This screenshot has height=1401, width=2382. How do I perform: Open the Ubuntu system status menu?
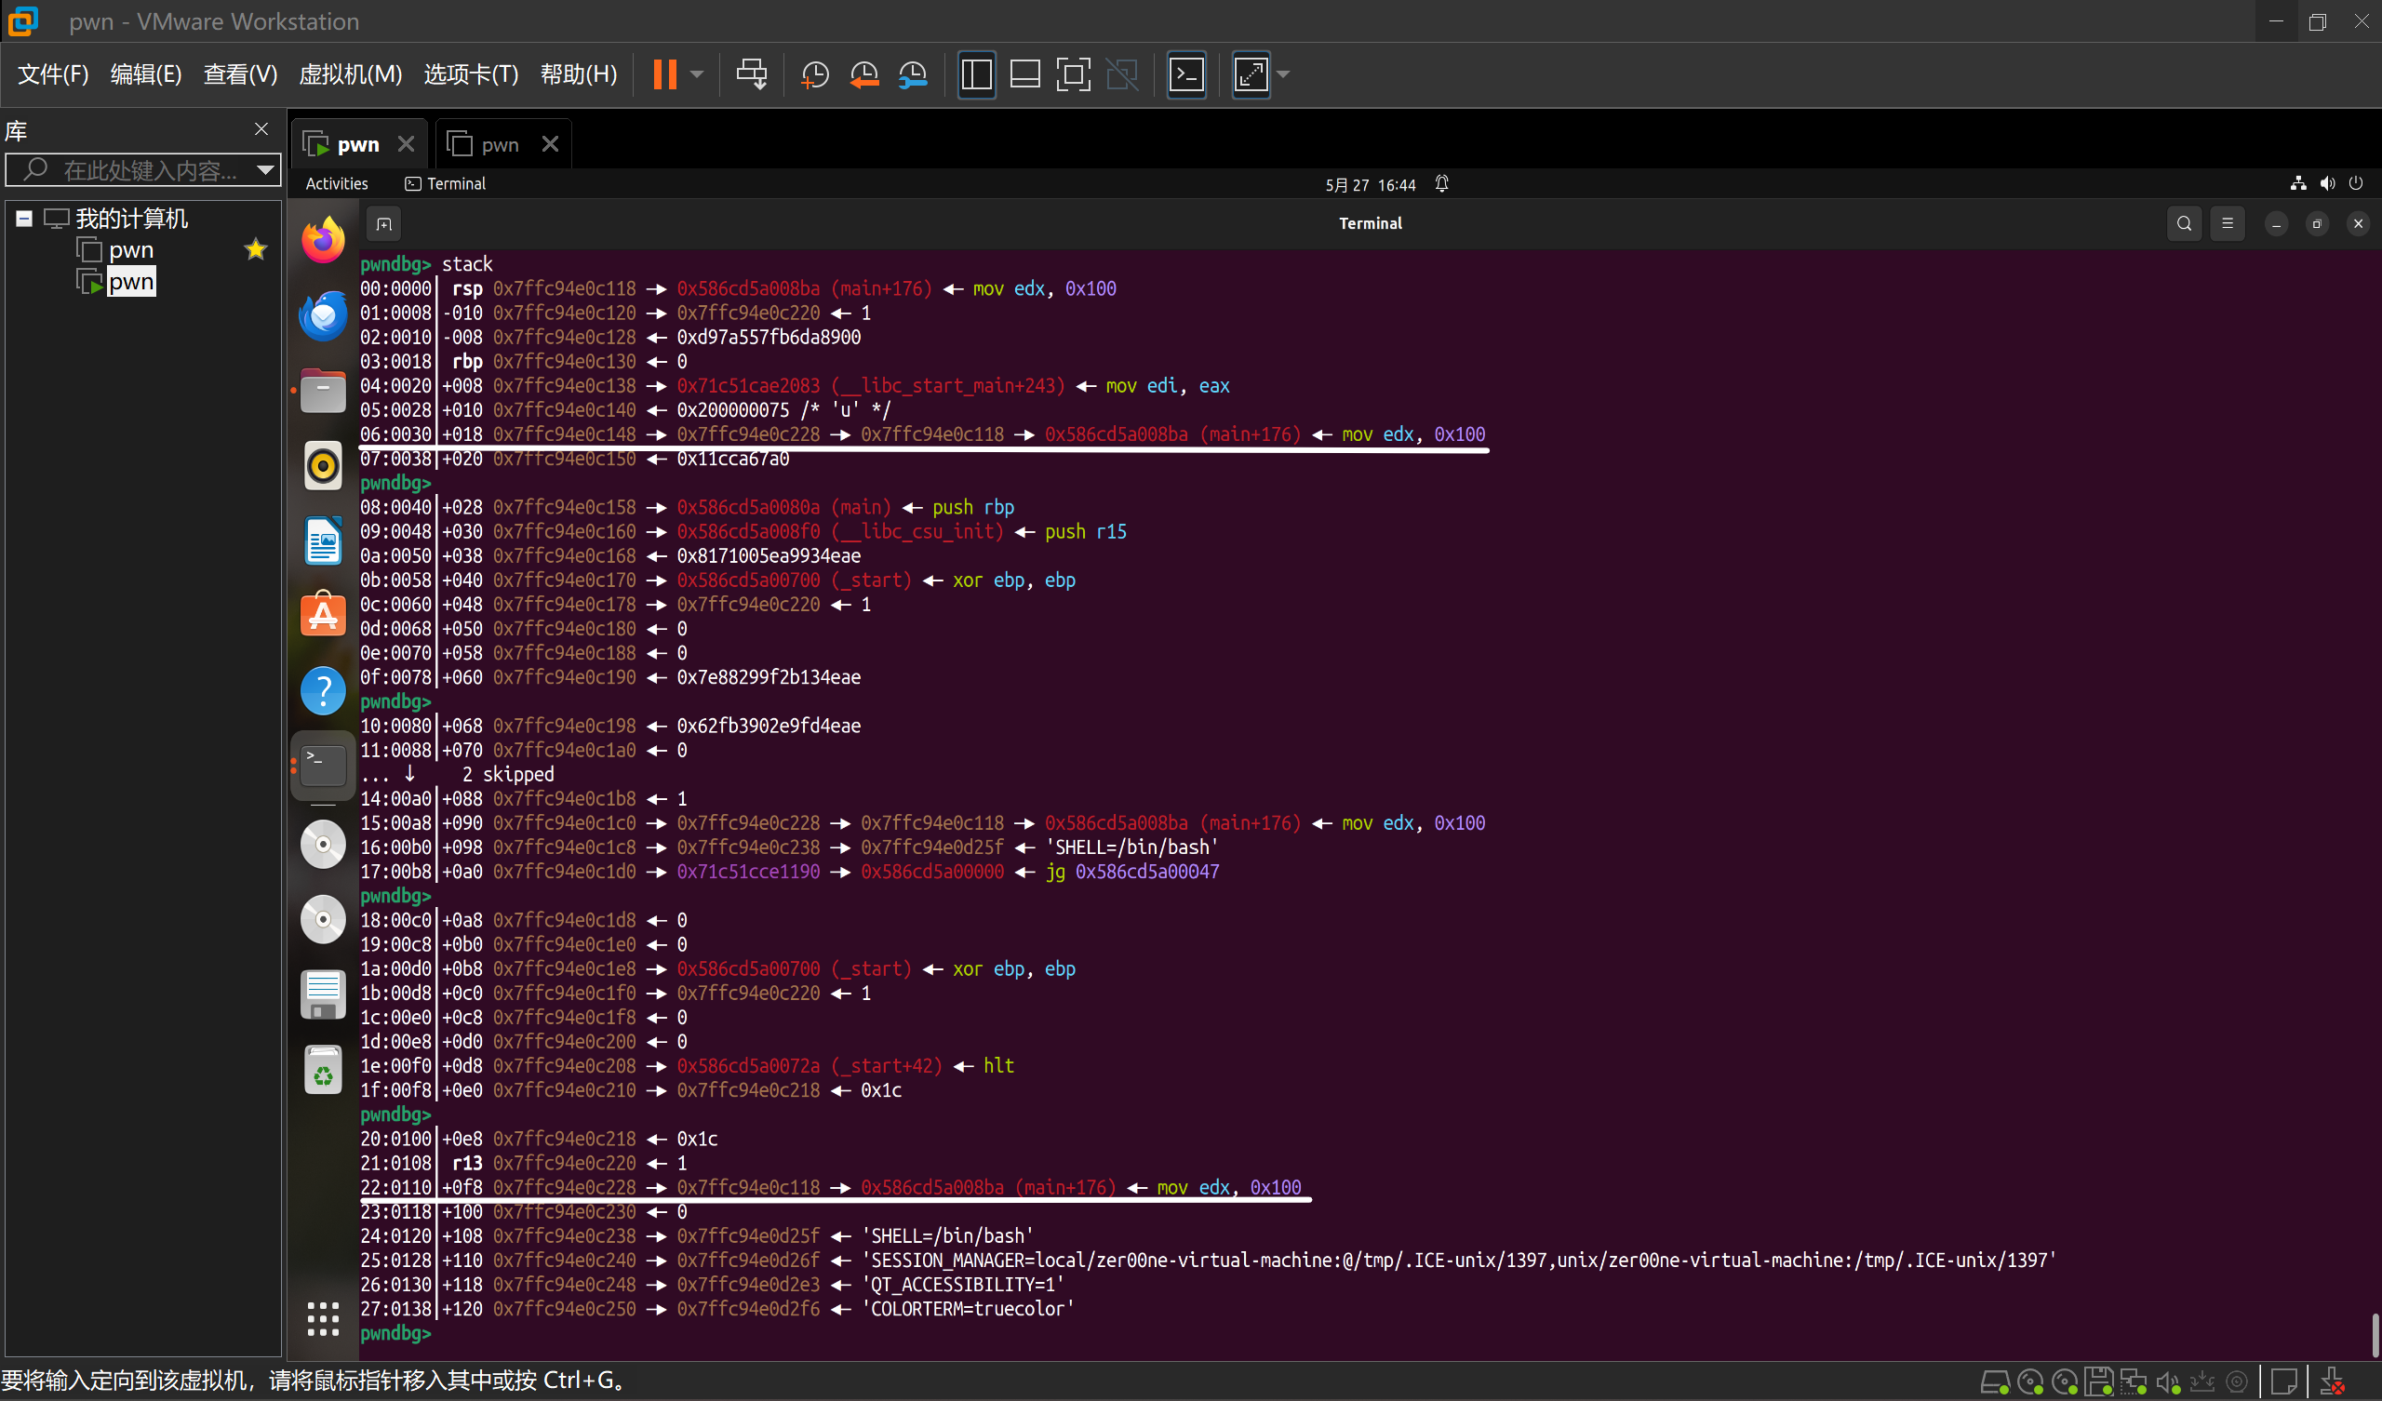tap(2326, 183)
